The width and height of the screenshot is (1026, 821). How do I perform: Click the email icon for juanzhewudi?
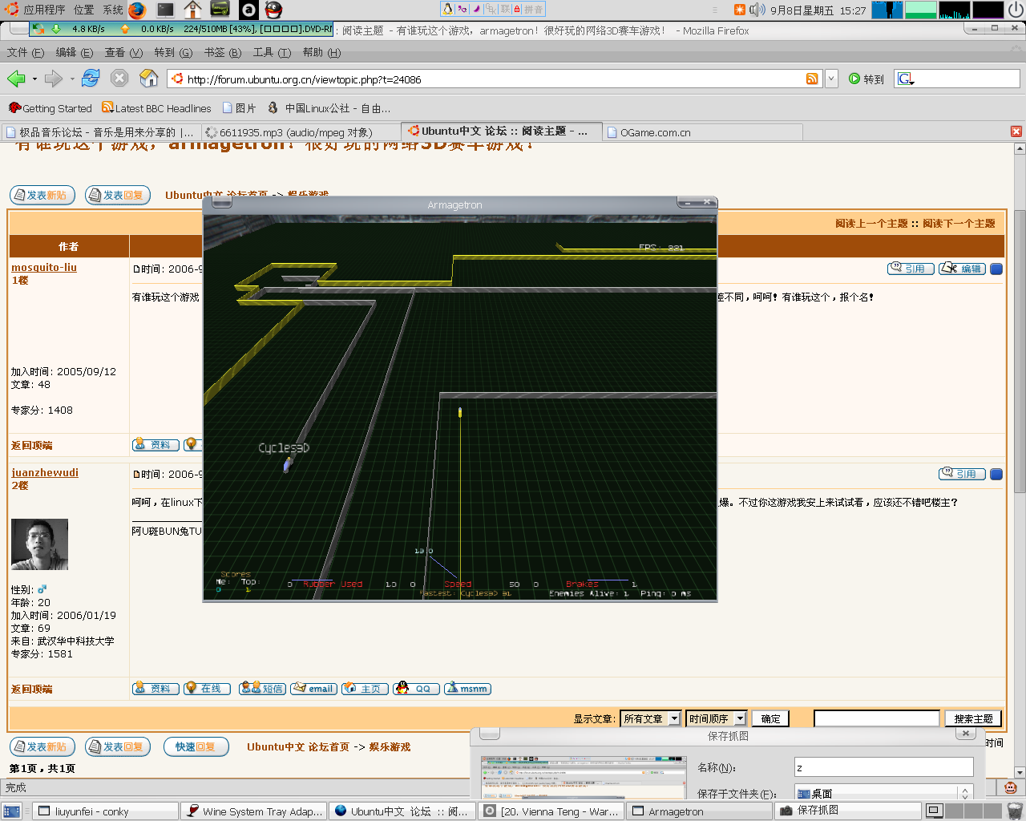coord(313,689)
